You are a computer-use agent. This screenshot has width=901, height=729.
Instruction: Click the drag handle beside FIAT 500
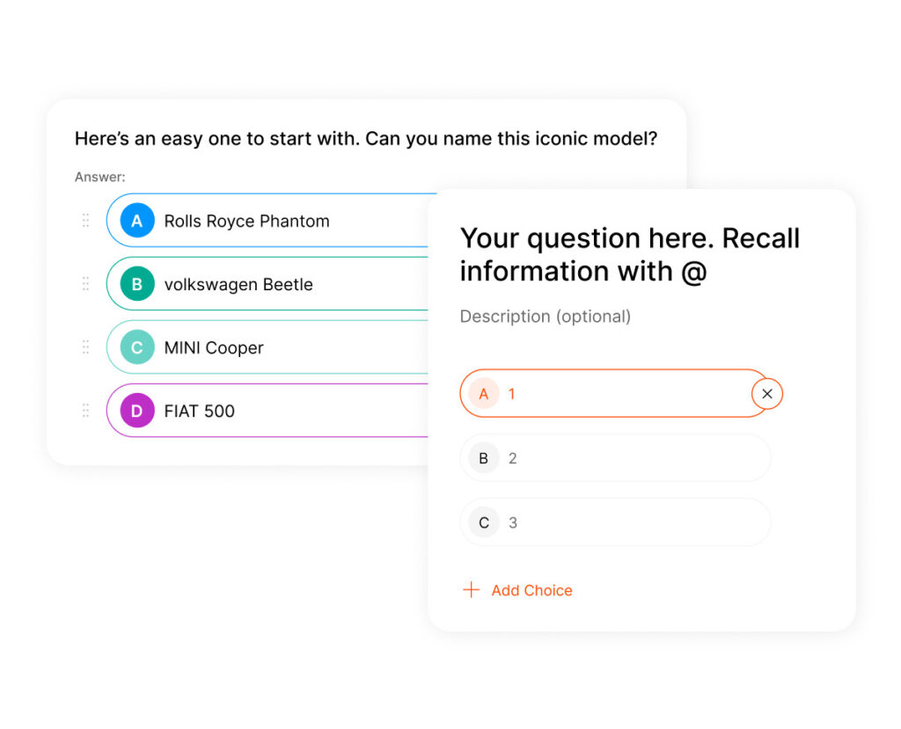tap(85, 411)
